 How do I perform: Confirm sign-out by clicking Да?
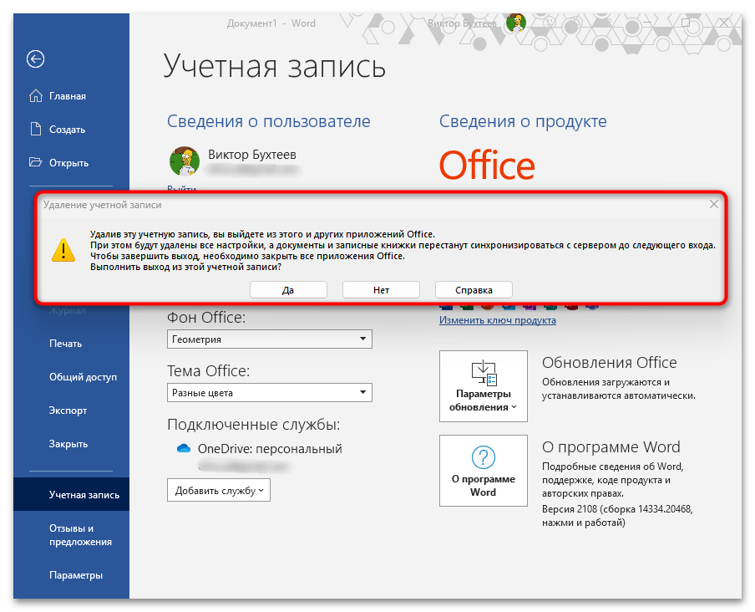[x=288, y=289]
